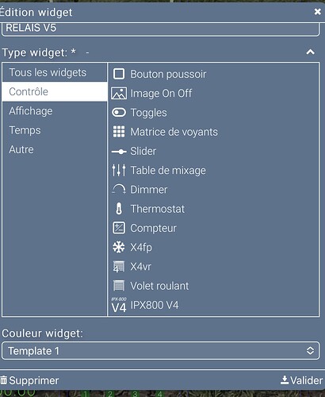Select the X4fp snowflake icon

[119, 247]
